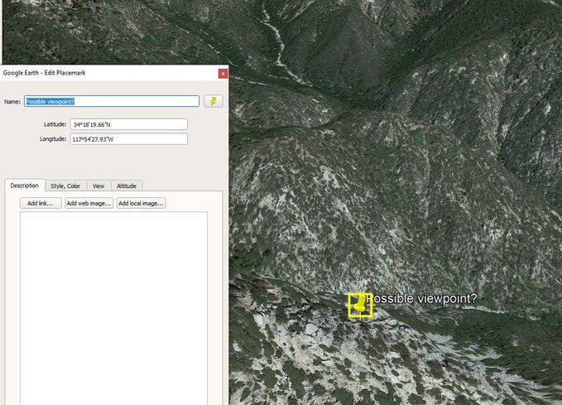
Task: Click the "Name:" field label
Action: pyautogui.click(x=12, y=102)
